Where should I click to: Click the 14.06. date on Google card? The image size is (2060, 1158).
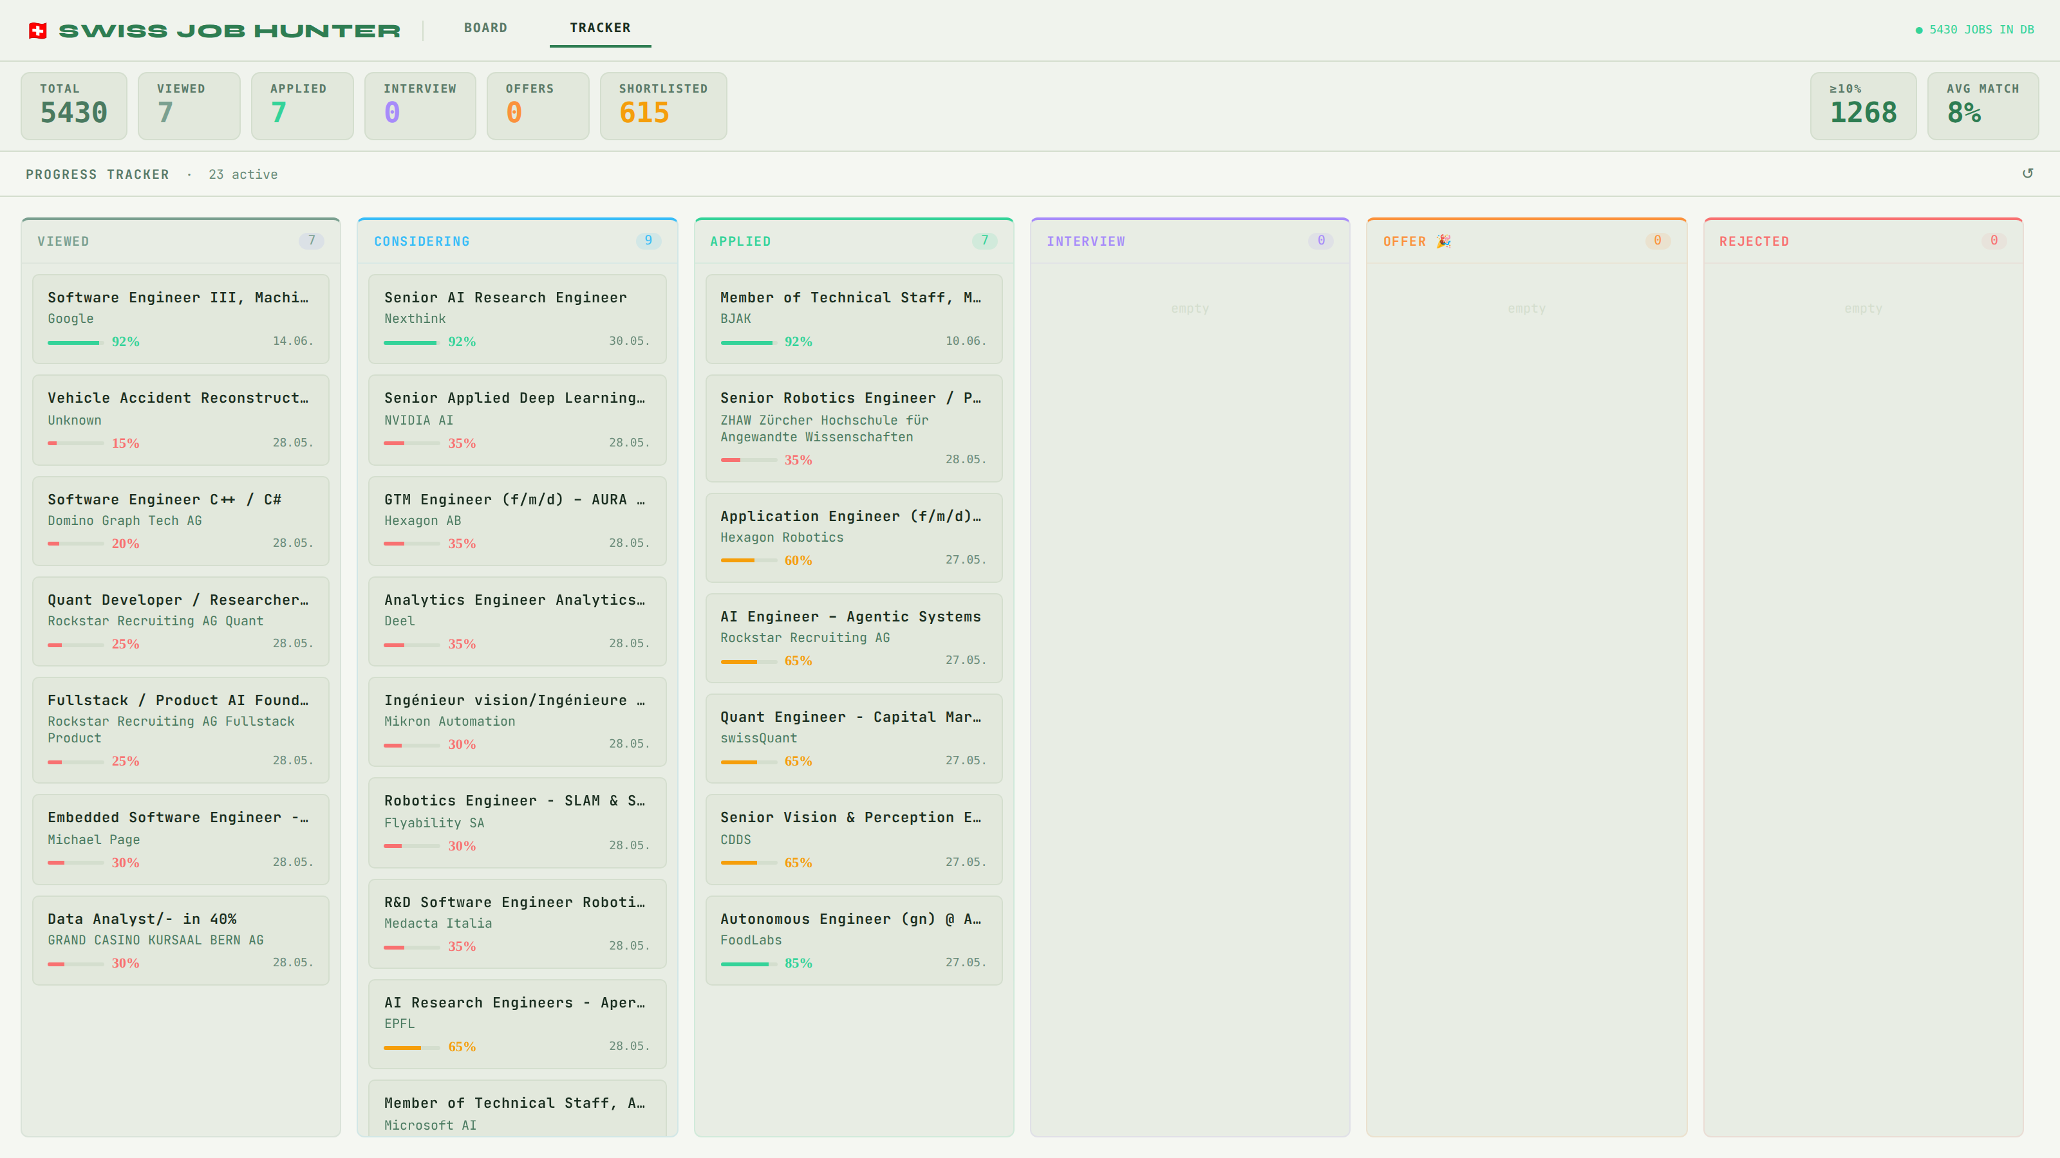[x=293, y=341]
